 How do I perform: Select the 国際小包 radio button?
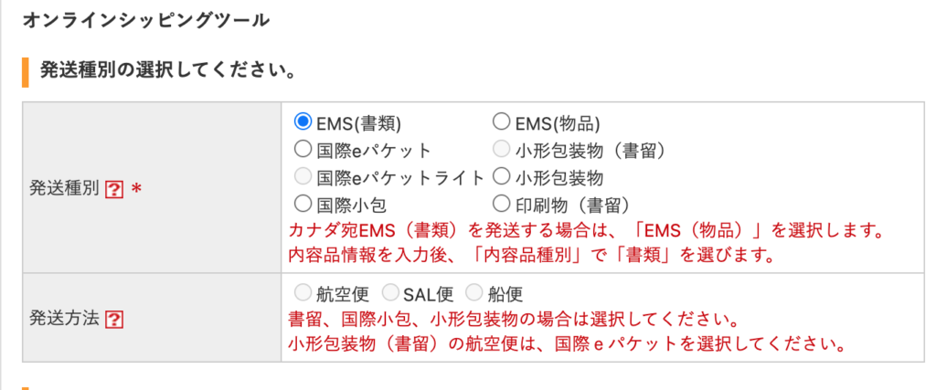coord(303,205)
